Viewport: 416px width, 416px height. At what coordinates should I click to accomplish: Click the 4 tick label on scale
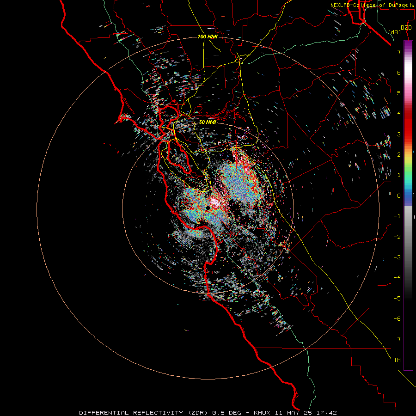[x=399, y=113]
